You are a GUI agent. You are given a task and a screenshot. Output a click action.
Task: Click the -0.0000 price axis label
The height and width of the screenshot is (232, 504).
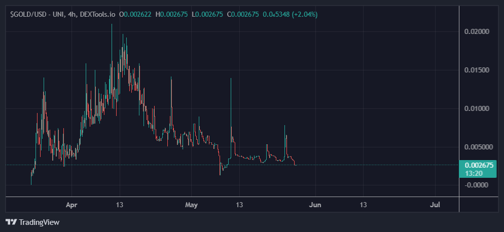tap(477, 185)
